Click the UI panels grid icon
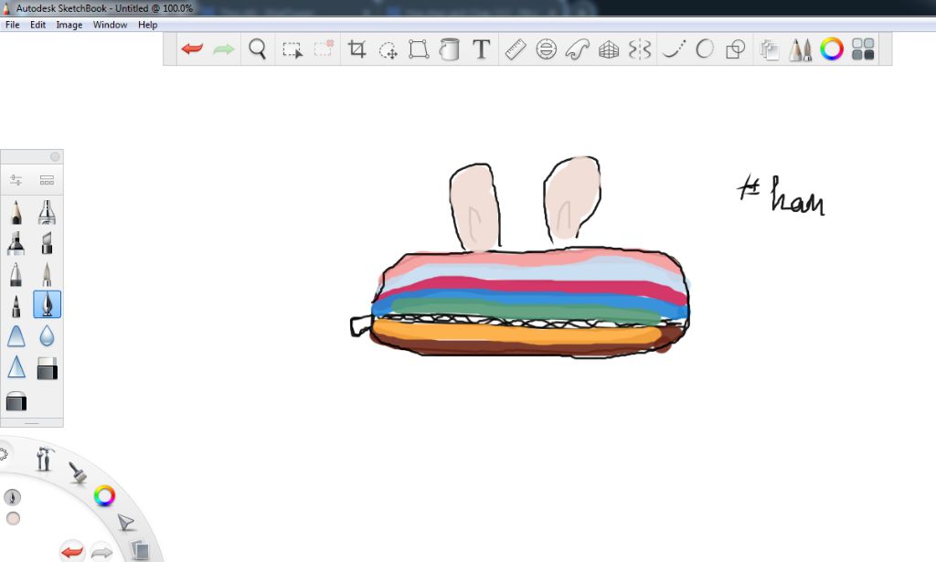936x562 pixels. click(863, 49)
